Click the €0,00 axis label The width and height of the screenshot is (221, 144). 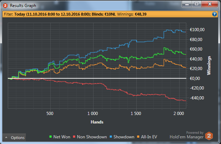click(x=195, y=79)
